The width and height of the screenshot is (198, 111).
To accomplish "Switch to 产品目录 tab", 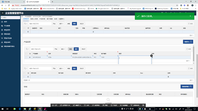I will tap(42, 19).
